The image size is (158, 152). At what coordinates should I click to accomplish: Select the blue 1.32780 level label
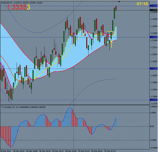click(x=154, y=100)
